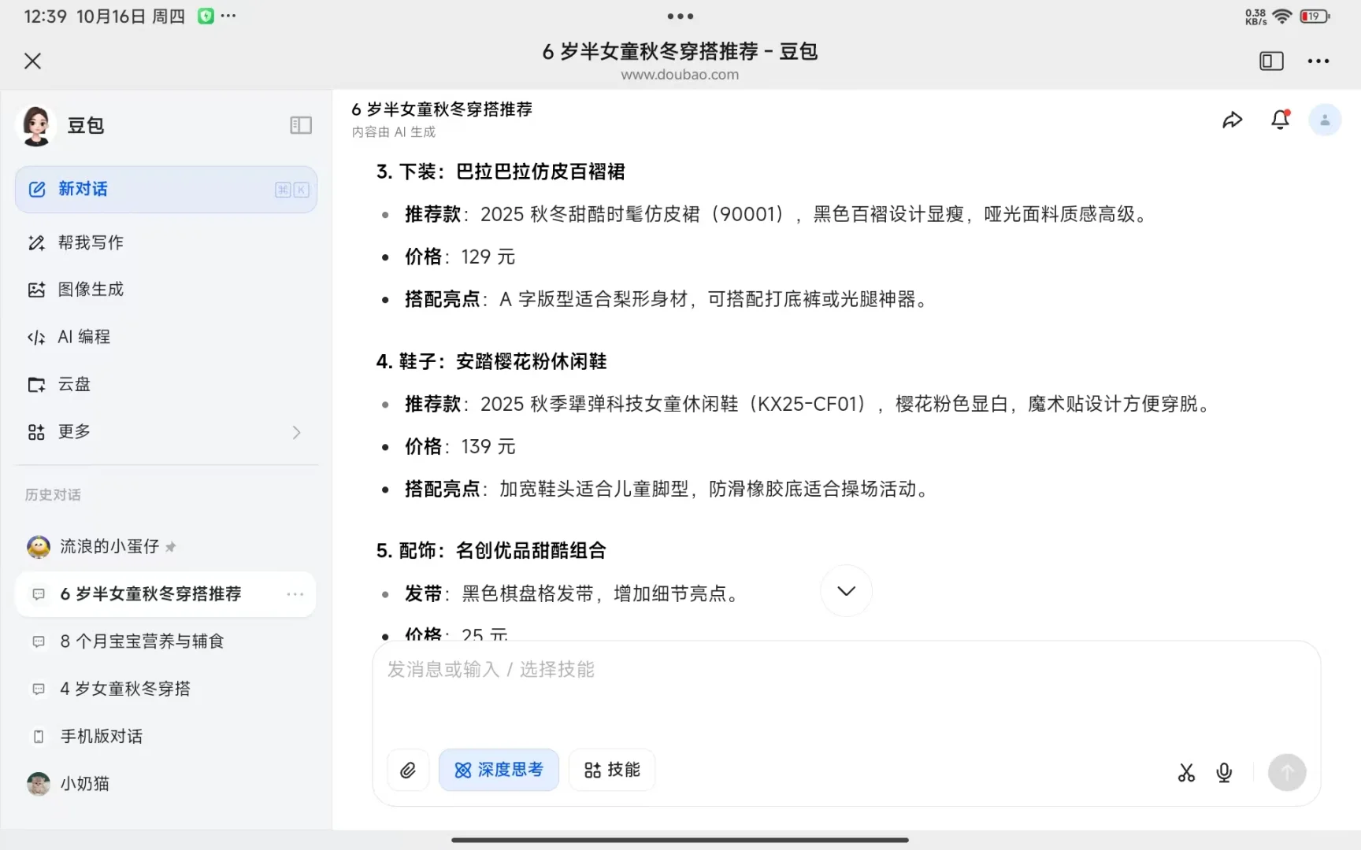Click the 历史对话 section label
The image size is (1361, 850).
point(53,495)
